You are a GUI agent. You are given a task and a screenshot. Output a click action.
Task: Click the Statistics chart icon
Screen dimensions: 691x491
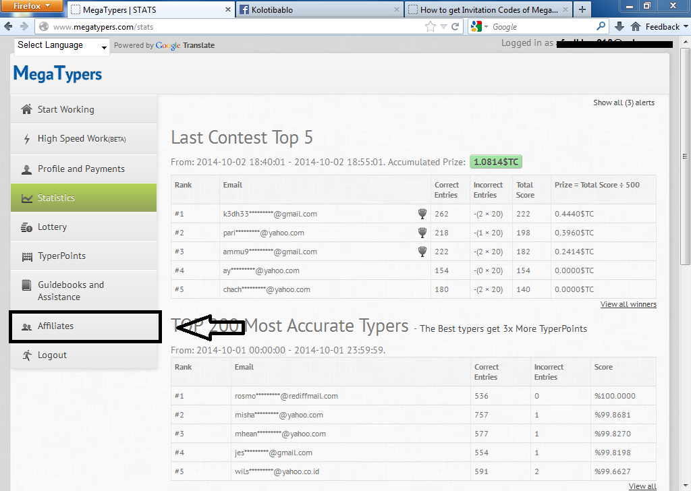(x=26, y=198)
